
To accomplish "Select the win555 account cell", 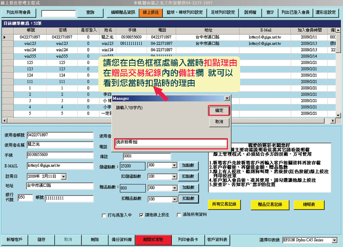I will point(30,56).
